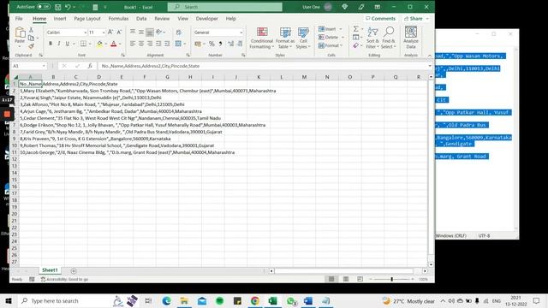Viewport: 548px width, 308px height.
Task: Add a new sheet with plus icon
Action: [x=74, y=270]
